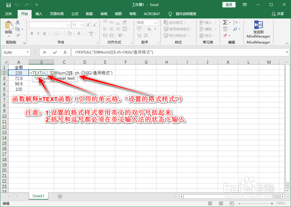This screenshot has width=291, height=207.
Task: Toggle italic formatting on
Action: [38, 34]
